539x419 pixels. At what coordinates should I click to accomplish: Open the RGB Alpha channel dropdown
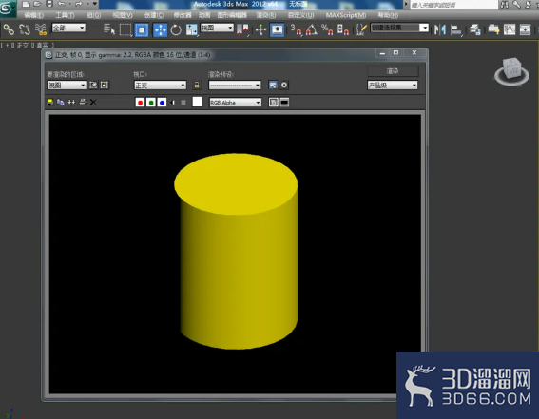coord(236,103)
